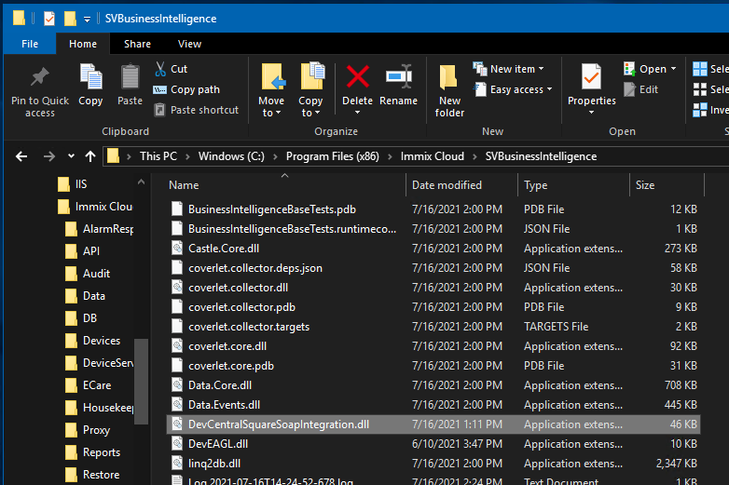
Task: Switch to the Share ribbon tab
Action: coord(137,44)
